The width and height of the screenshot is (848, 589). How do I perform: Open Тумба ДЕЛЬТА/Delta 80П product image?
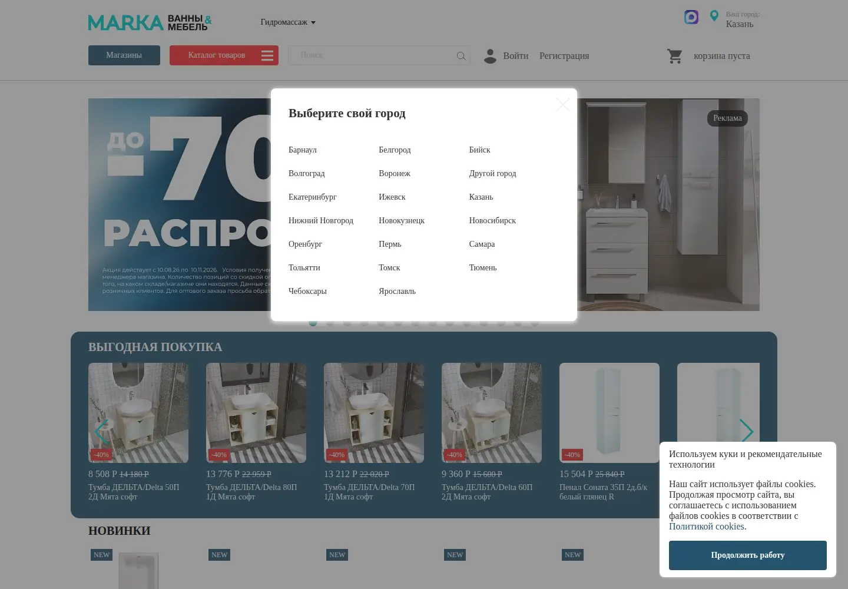click(x=256, y=413)
